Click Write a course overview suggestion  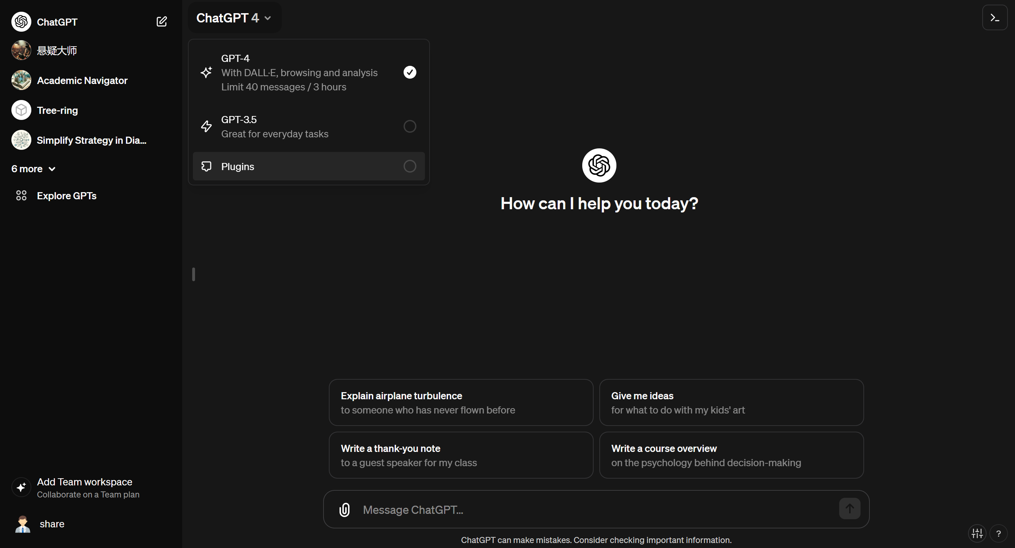[731, 455]
